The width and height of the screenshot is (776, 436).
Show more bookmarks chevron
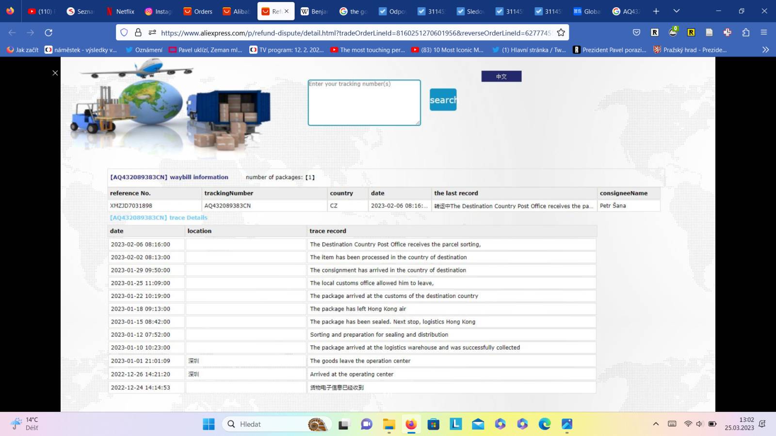tap(765, 49)
